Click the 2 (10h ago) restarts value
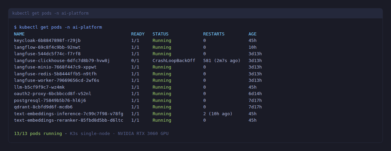This screenshot has width=391, height=151. pyautogui.click(x=218, y=114)
